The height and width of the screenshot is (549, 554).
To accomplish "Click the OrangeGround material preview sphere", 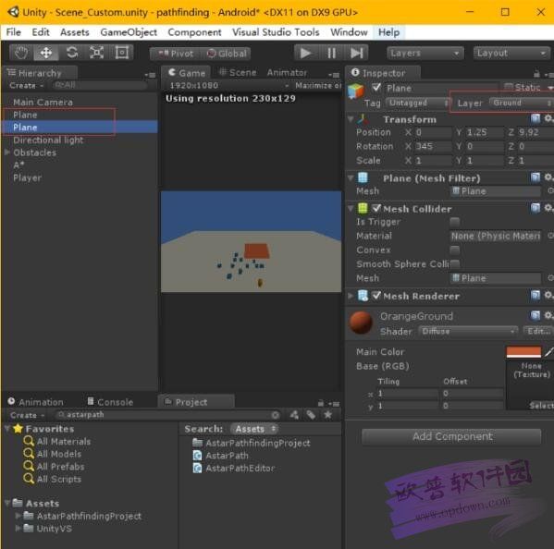I will click(361, 323).
